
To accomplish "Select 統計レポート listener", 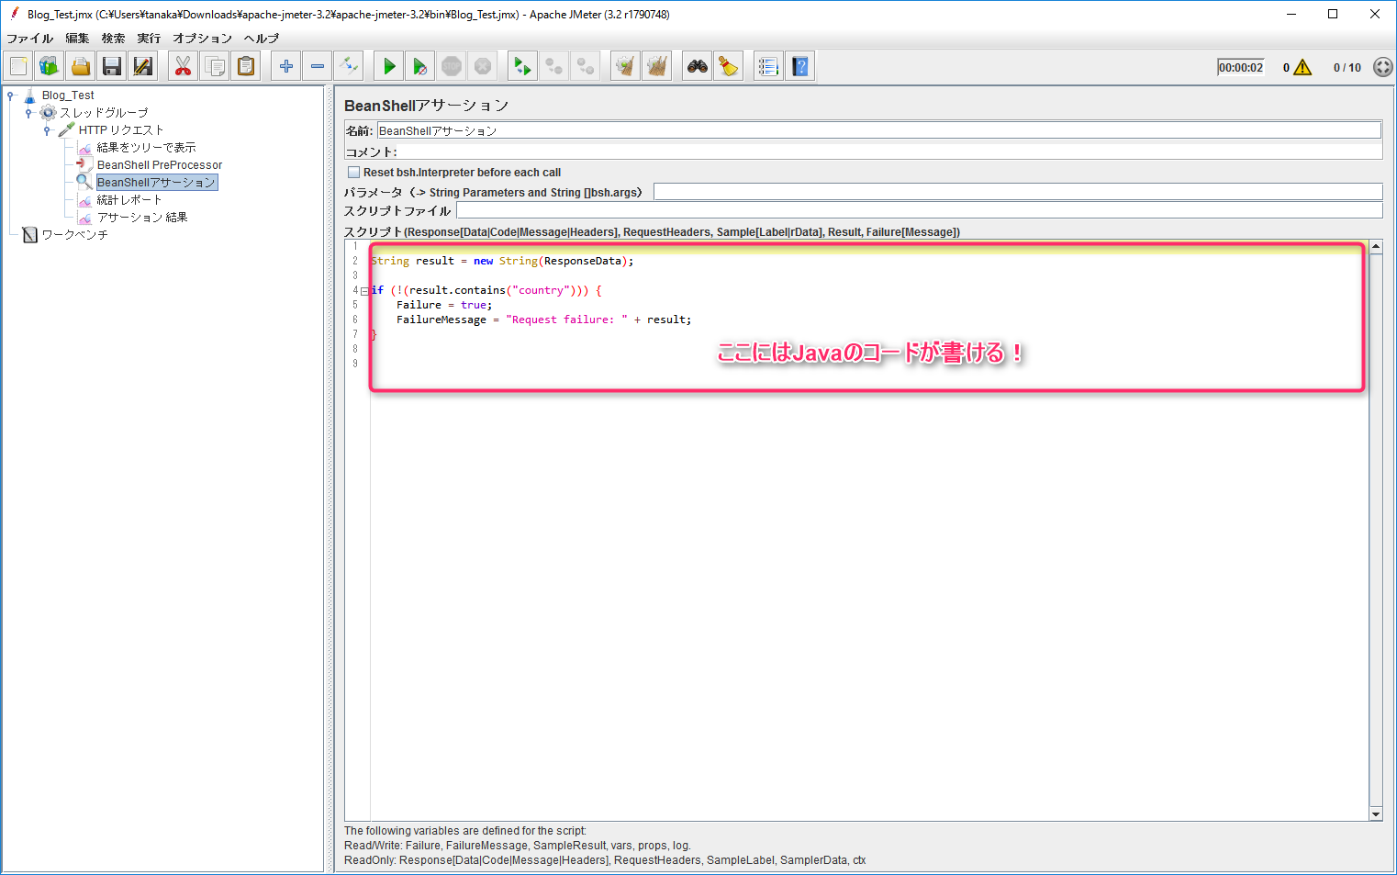I will point(129,200).
